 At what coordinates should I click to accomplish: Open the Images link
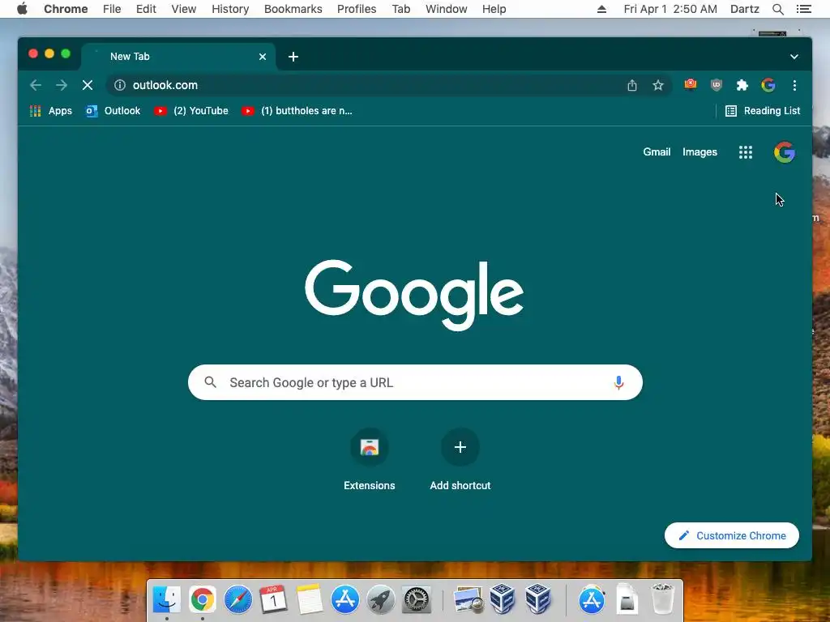700,151
